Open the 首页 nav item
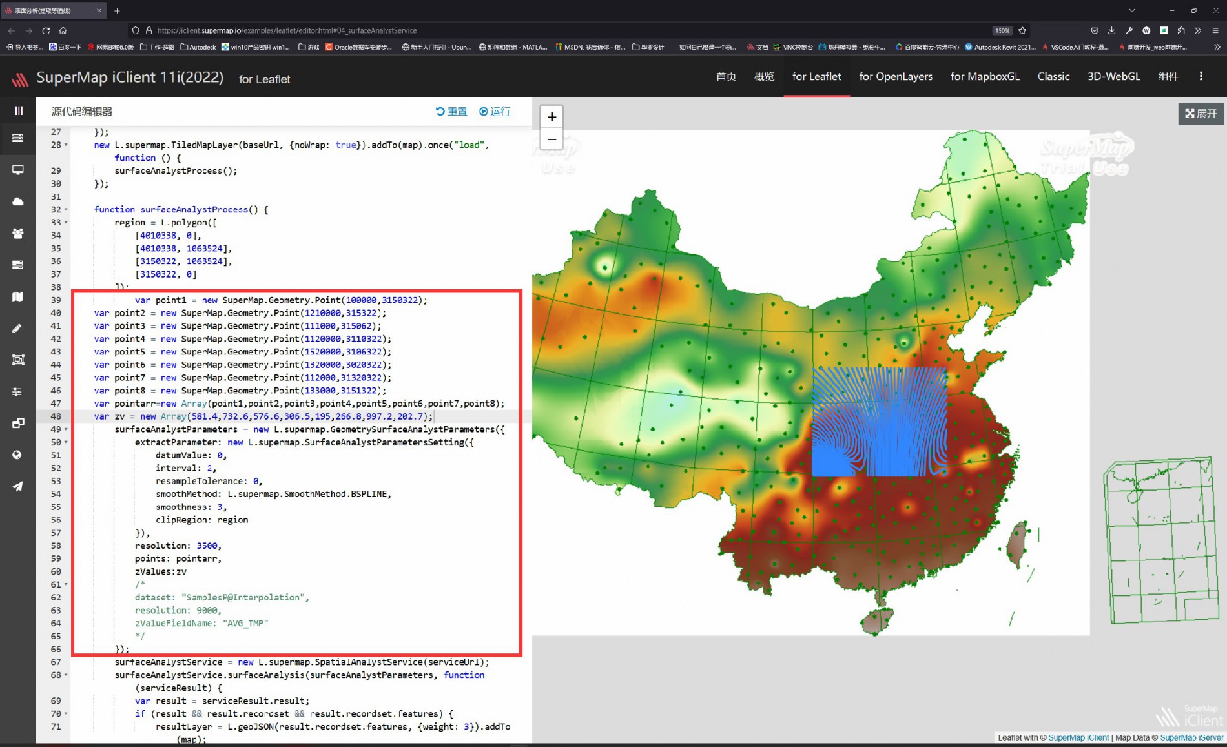Viewport: 1227px width, 747px height. pos(726,76)
